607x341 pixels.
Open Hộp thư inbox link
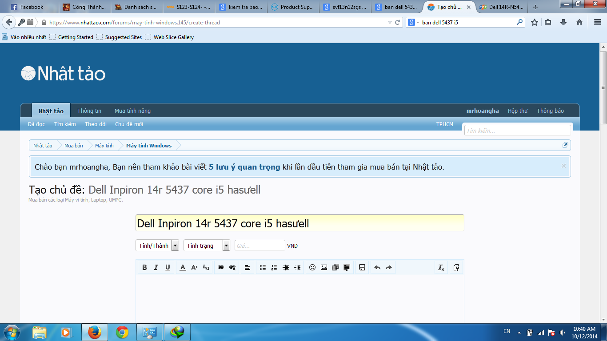[x=518, y=111]
